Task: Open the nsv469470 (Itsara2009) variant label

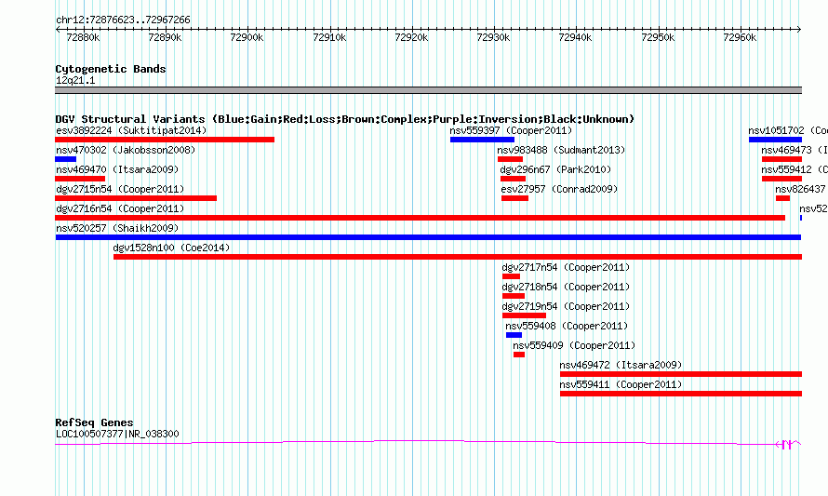Action: coord(117,169)
